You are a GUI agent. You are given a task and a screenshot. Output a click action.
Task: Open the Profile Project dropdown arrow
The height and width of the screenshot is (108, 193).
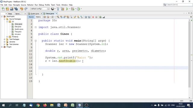81,9
